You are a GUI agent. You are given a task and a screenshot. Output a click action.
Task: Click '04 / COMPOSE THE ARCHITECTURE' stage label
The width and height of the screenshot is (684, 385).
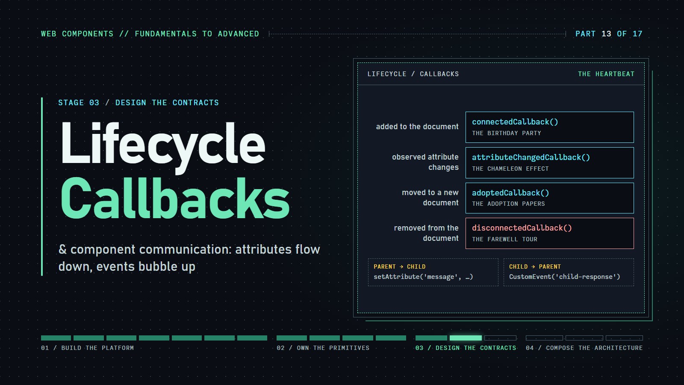(x=584, y=348)
